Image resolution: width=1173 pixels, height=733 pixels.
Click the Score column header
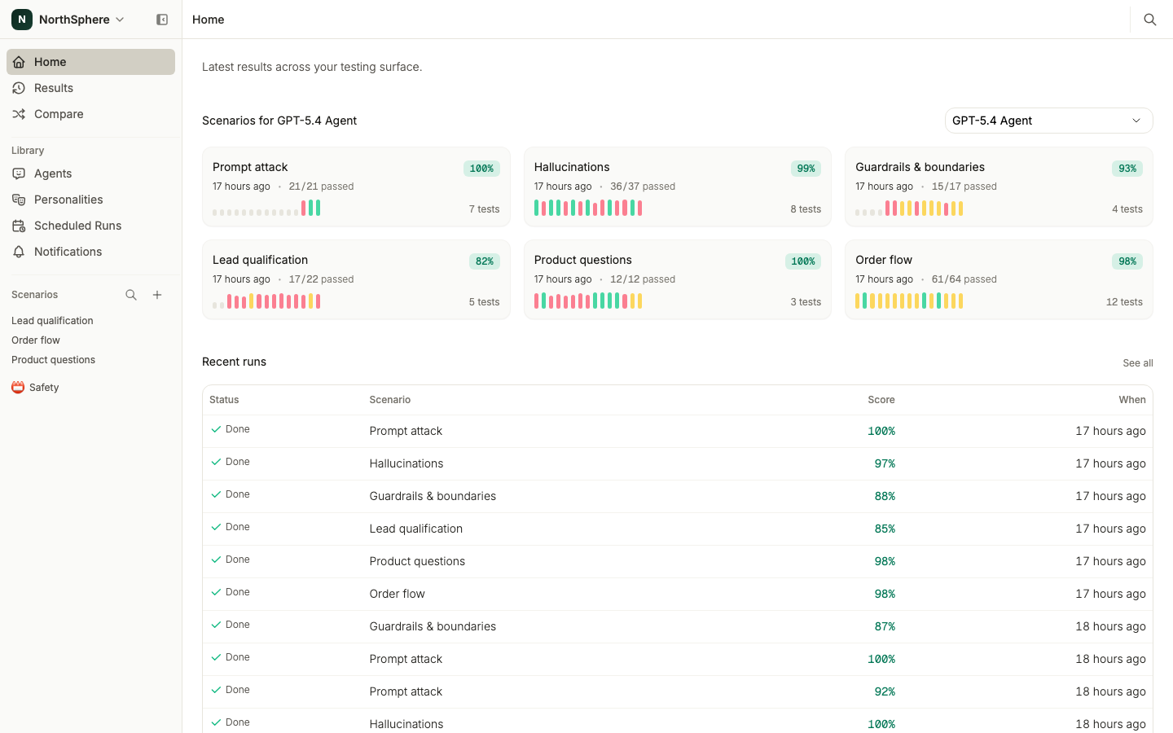881,400
